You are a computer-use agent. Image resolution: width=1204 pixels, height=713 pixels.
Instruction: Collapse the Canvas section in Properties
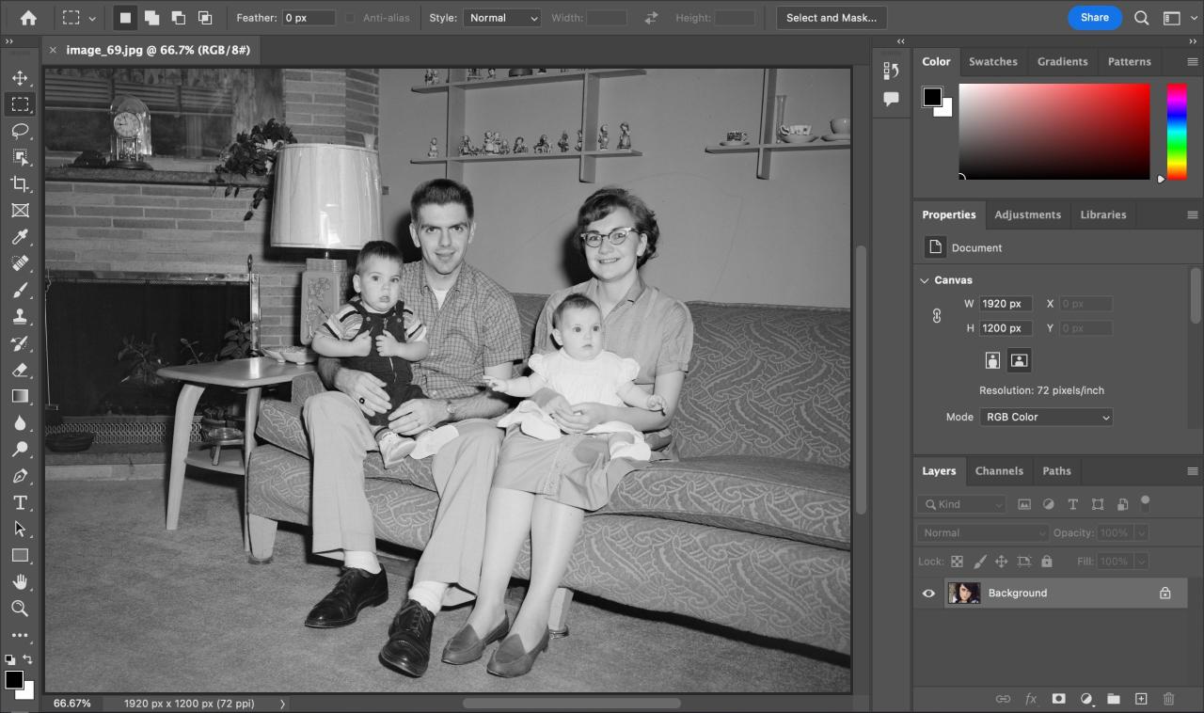click(924, 279)
